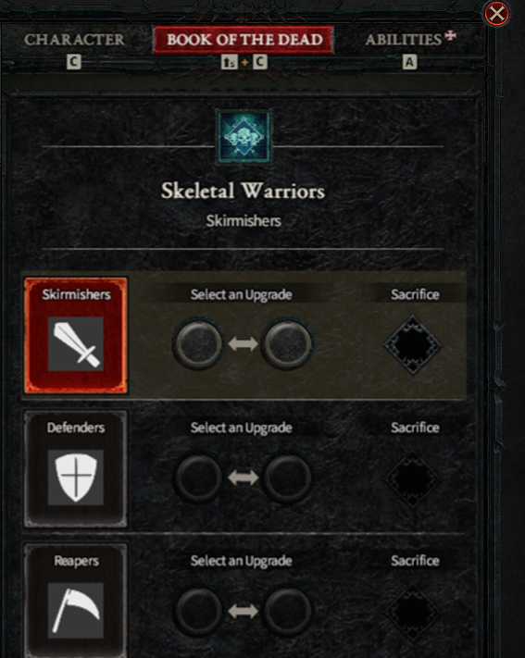Click the Defenders upgrade swap arrow
Image resolution: width=525 pixels, height=658 pixels.
pyautogui.click(x=244, y=478)
